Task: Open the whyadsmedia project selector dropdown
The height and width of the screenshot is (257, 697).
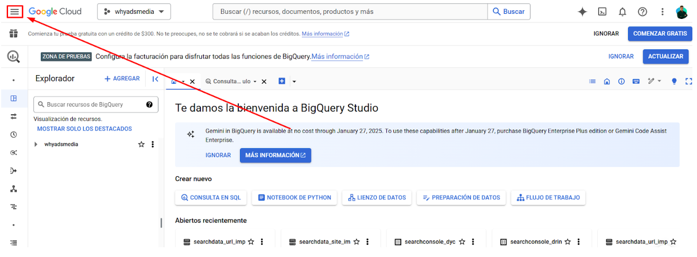Action: tap(134, 11)
